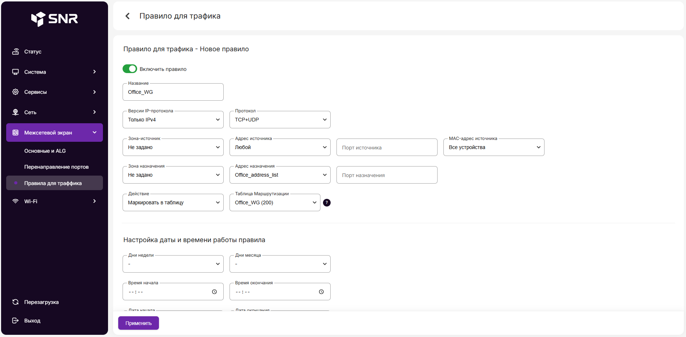This screenshot has height=337, width=686.
Task: Expand the Система sidebar menu
Action: 55,72
